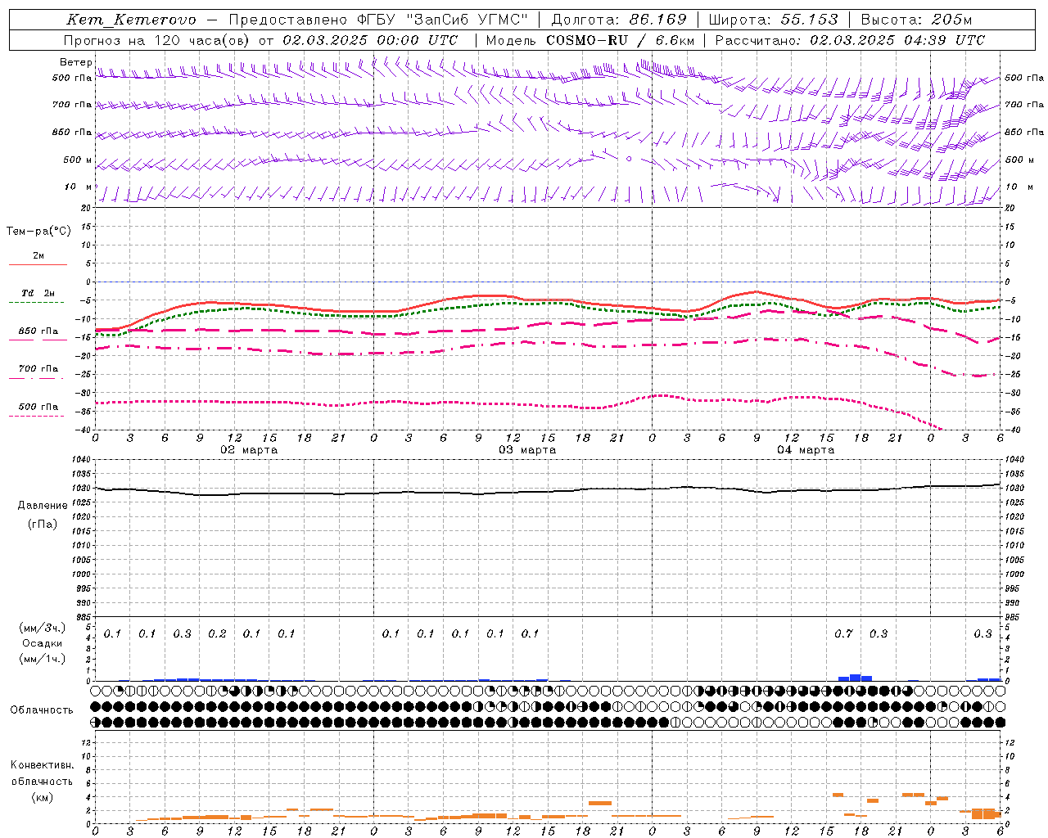
Task: Click the "500 м" wind level label on left axis
Action: point(79,160)
